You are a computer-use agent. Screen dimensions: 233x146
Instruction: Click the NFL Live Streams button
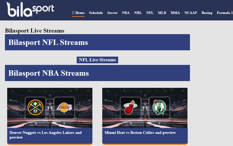coord(97,60)
